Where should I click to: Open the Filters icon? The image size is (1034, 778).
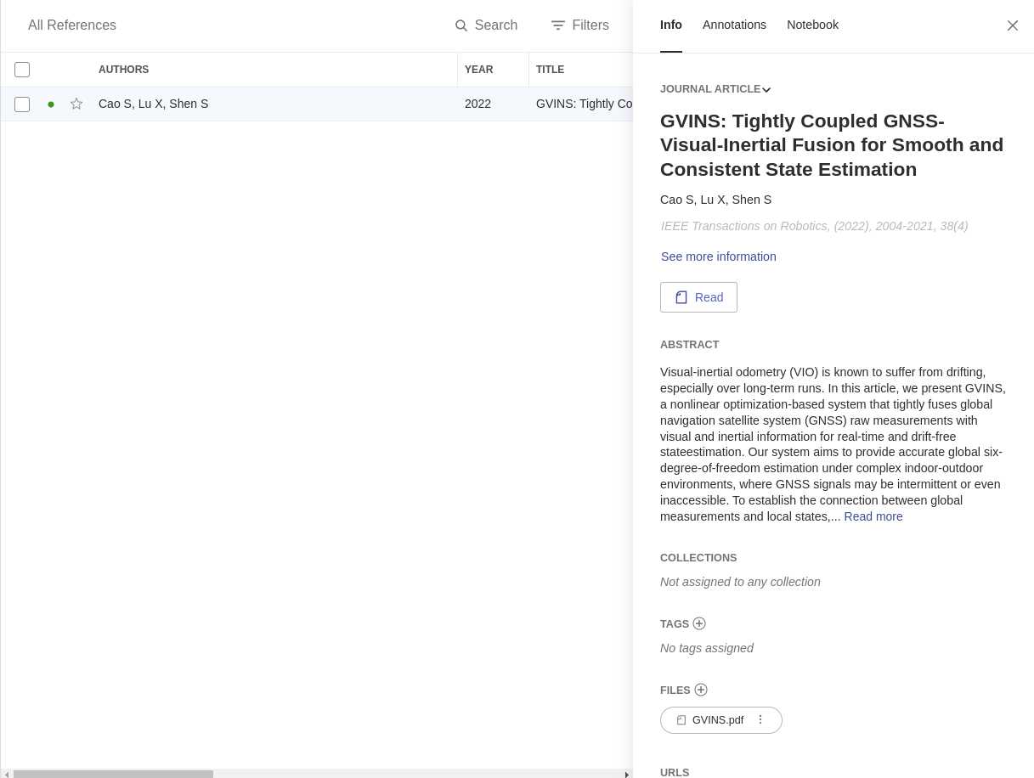pos(558,25)
